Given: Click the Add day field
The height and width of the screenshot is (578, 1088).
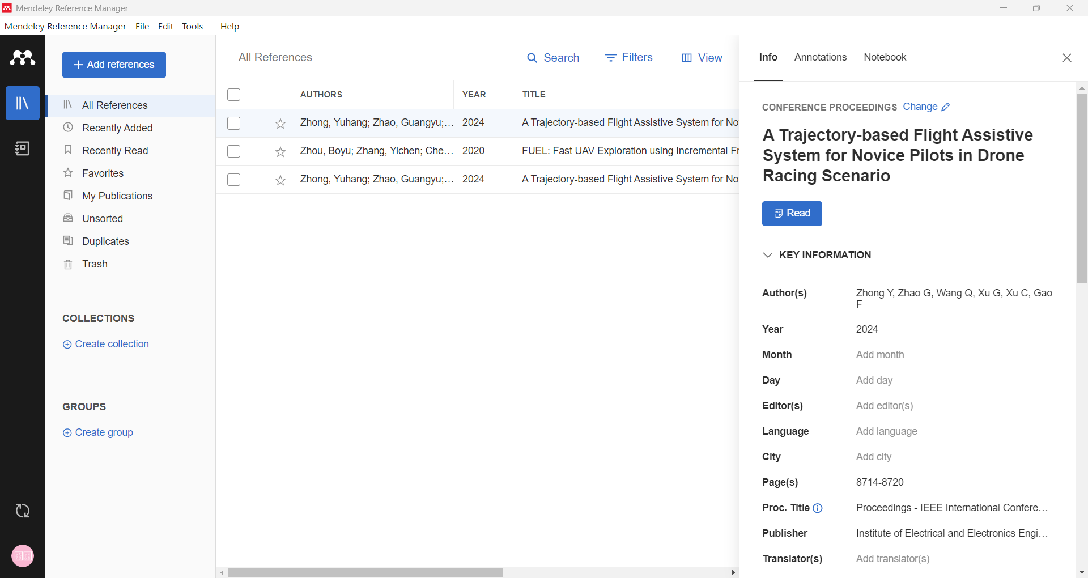Looking at the screenshot, I should (x=874, y=380).
